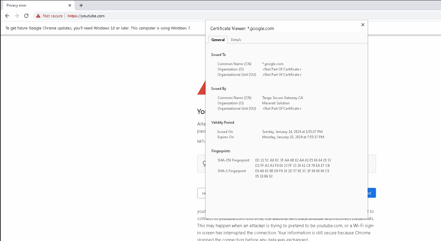Select the General tab in Certificate Viewer
Image resolution: width=441 pixels, height=241 pixels.
click(218, 40)
